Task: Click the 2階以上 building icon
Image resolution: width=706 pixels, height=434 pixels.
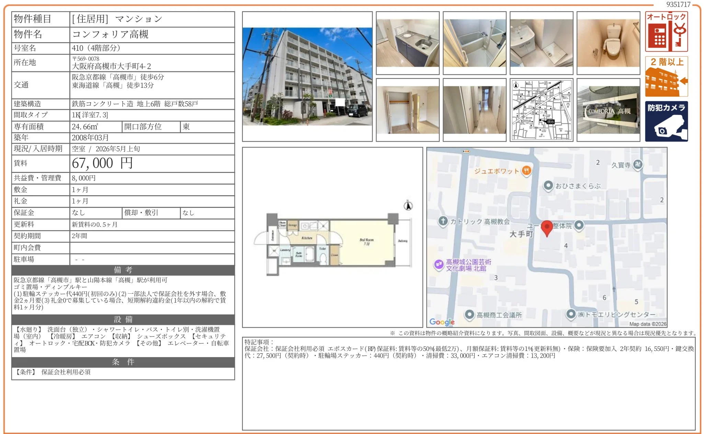Action: tap(666, 77)
